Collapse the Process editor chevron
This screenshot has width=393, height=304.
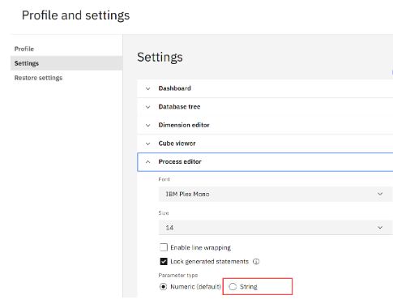pos(147,161)
